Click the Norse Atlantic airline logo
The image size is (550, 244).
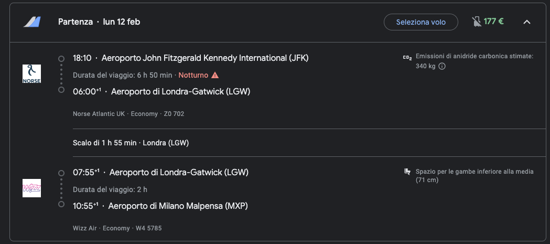pos(31,74)
